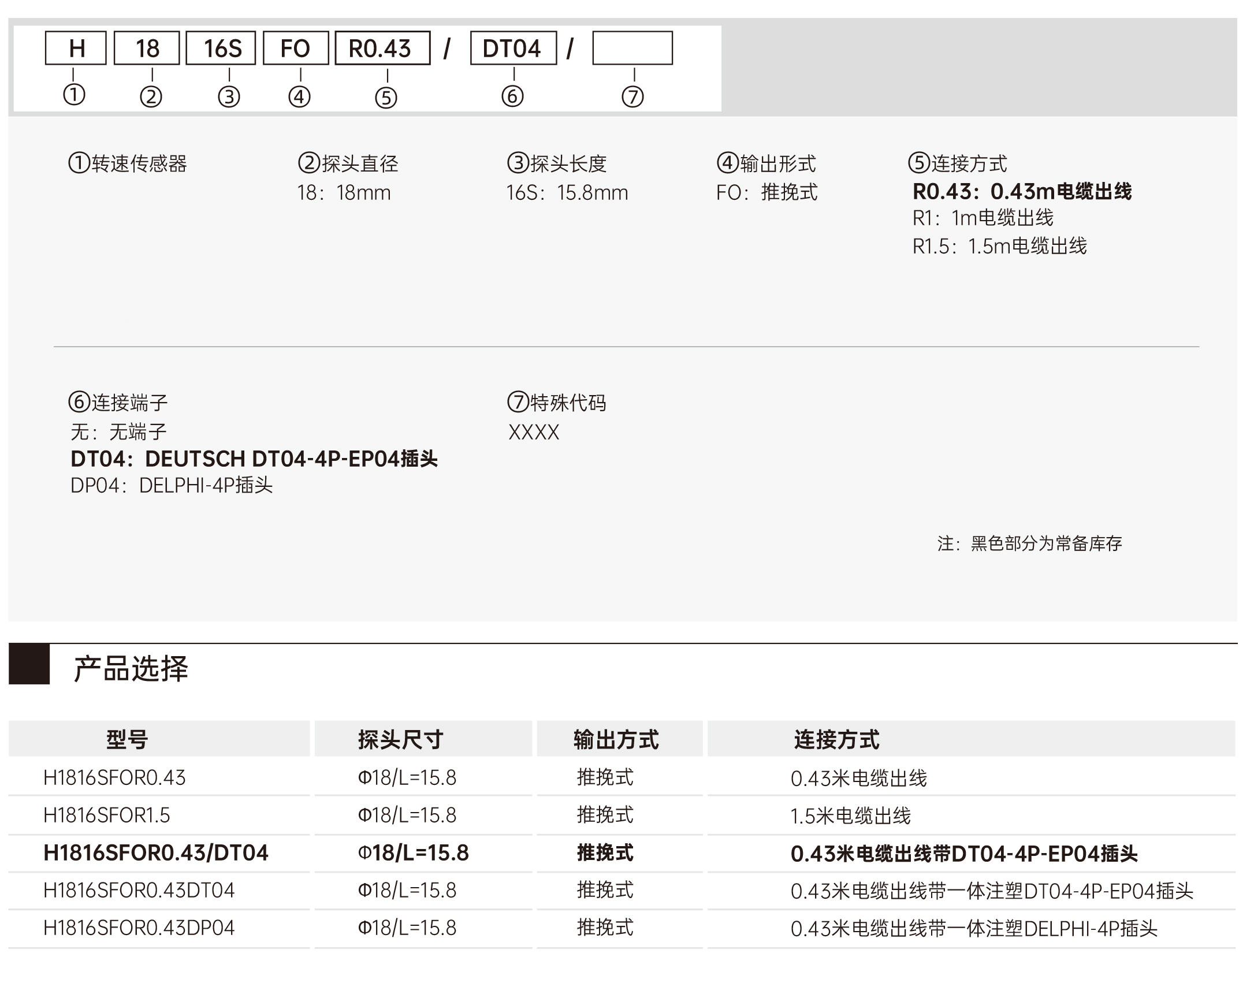This screenshot has height=983, width=1254.
Task: Select the '⑤连接方式' heading
Action: [958, 163]
